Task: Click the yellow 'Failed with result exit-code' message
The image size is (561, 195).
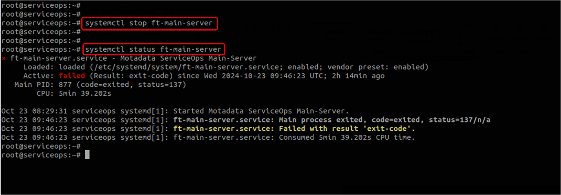Action: 347,129
